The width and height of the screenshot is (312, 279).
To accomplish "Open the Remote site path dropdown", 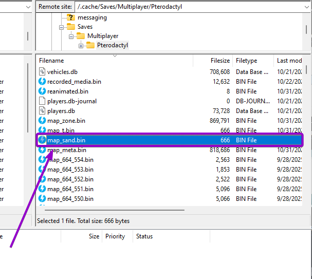I will click(x=306, y=7).
